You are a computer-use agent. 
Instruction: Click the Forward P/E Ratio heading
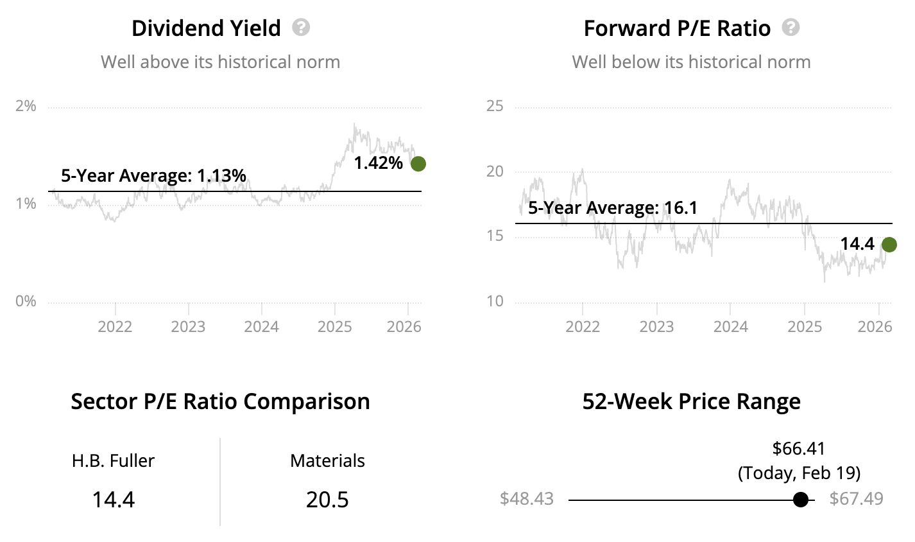click(x=677, y=28)
